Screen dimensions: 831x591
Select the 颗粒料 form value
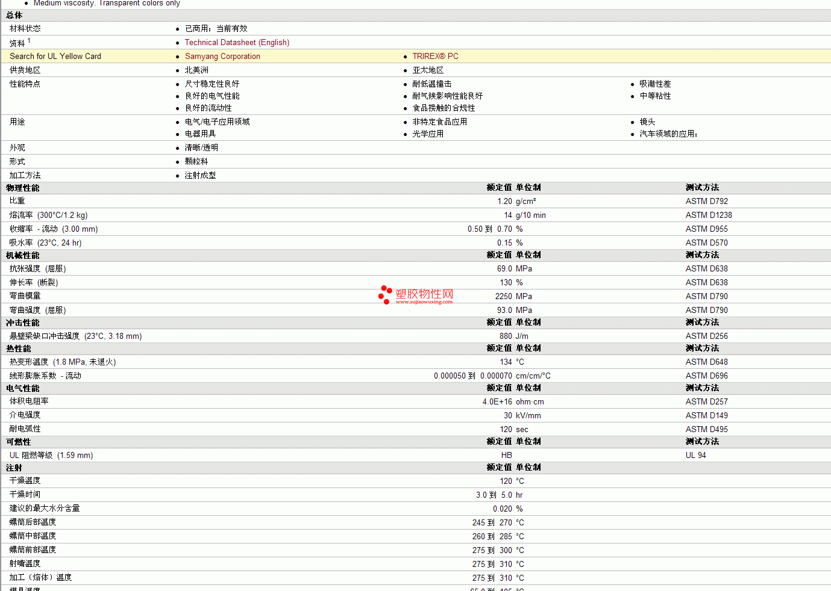tap(196, 162)
